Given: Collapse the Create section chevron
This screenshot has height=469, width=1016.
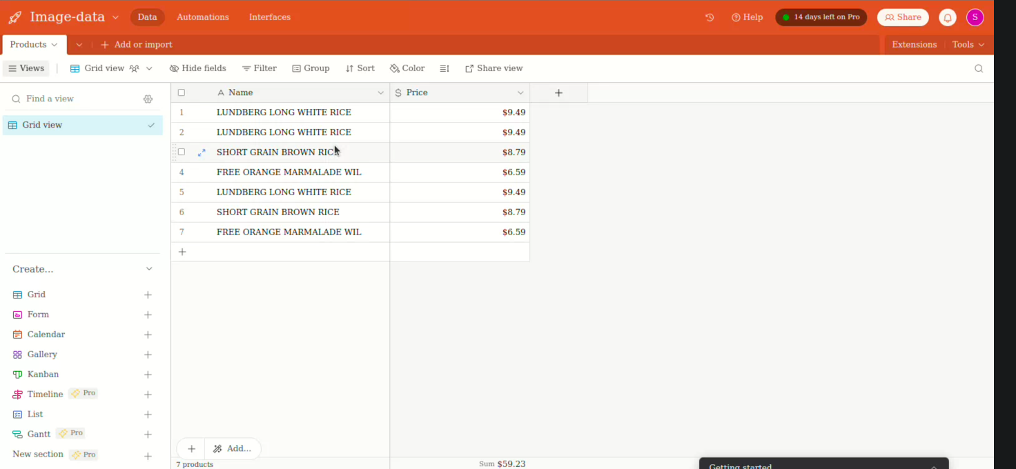Looking at the screenshot, I should 149,269.
